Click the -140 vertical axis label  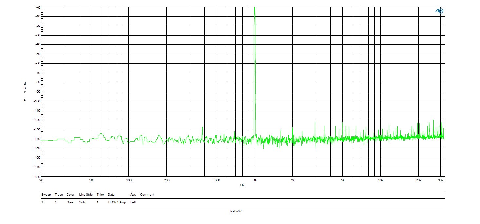37,139
